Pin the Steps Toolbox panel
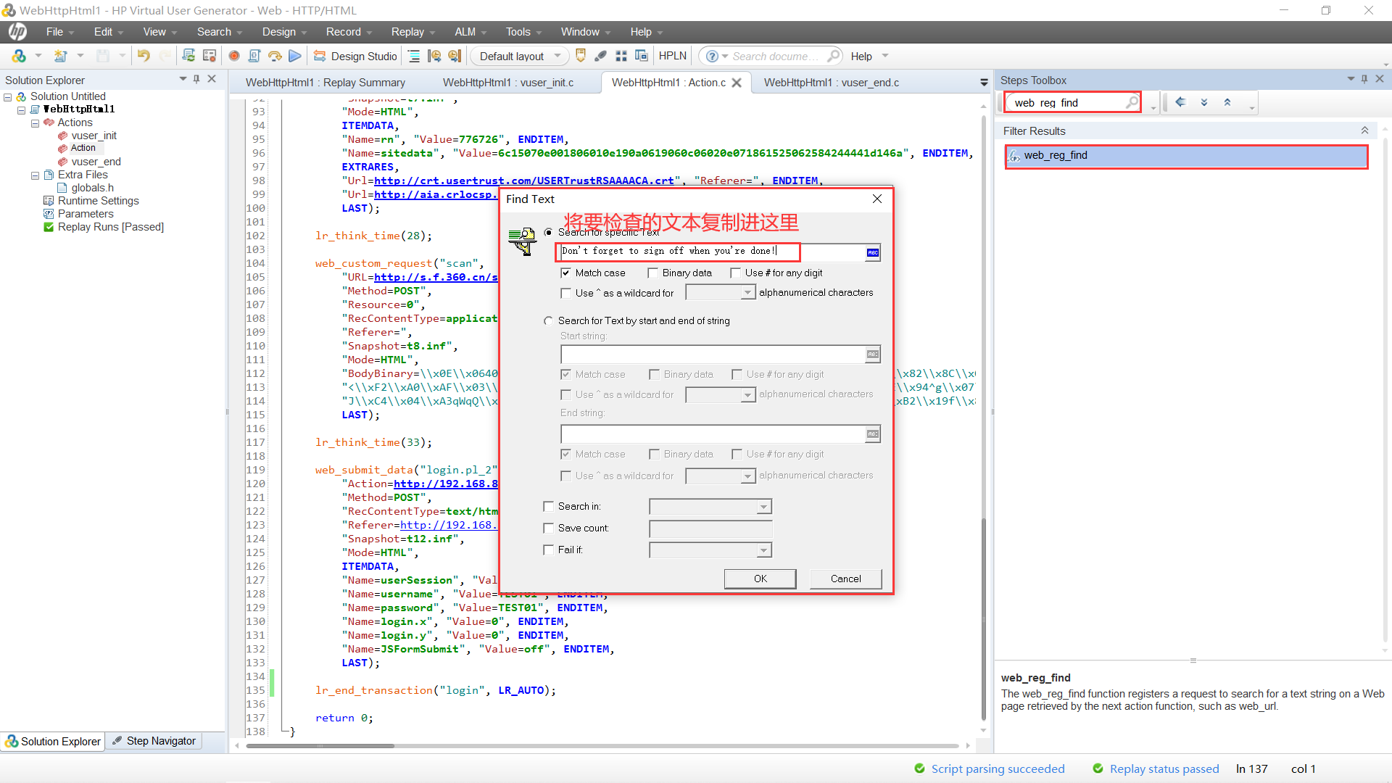This screenshot has height=783, width=1392. (1364, 79)
